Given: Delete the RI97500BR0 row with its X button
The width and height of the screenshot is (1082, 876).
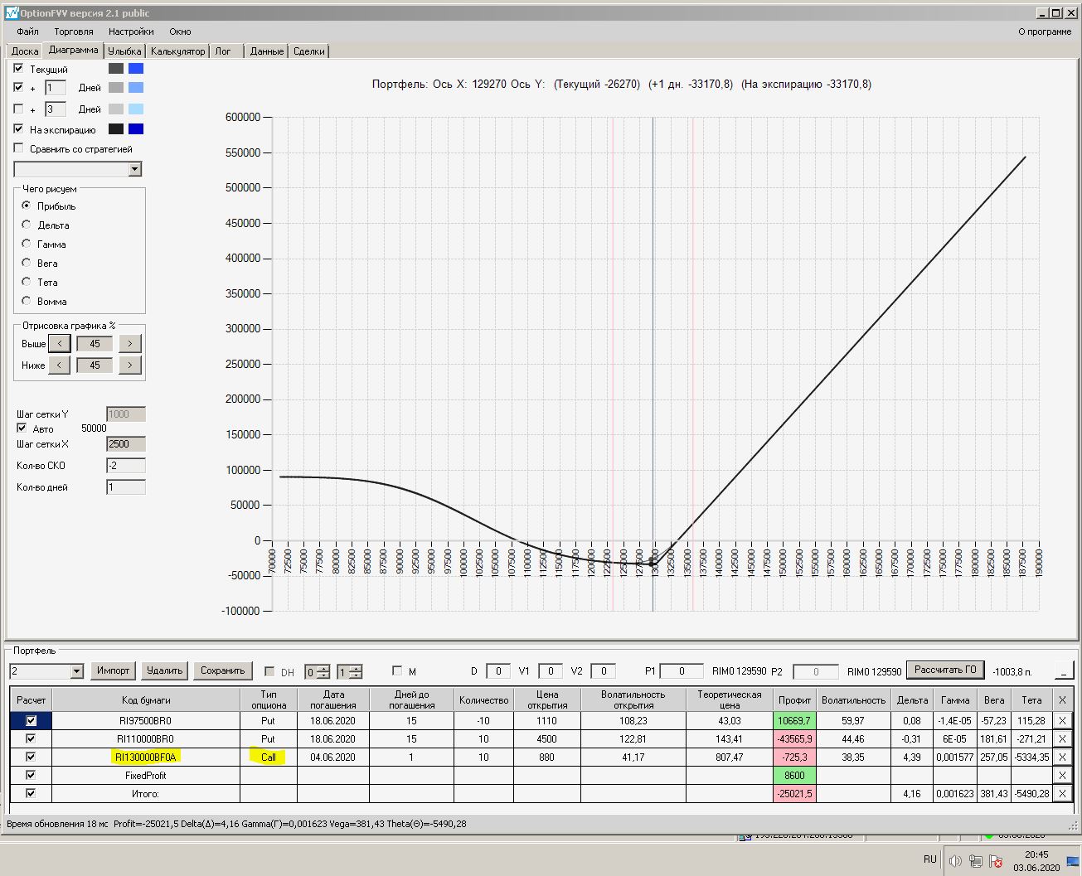Looking at the screenshot, I should point(1062,721).
